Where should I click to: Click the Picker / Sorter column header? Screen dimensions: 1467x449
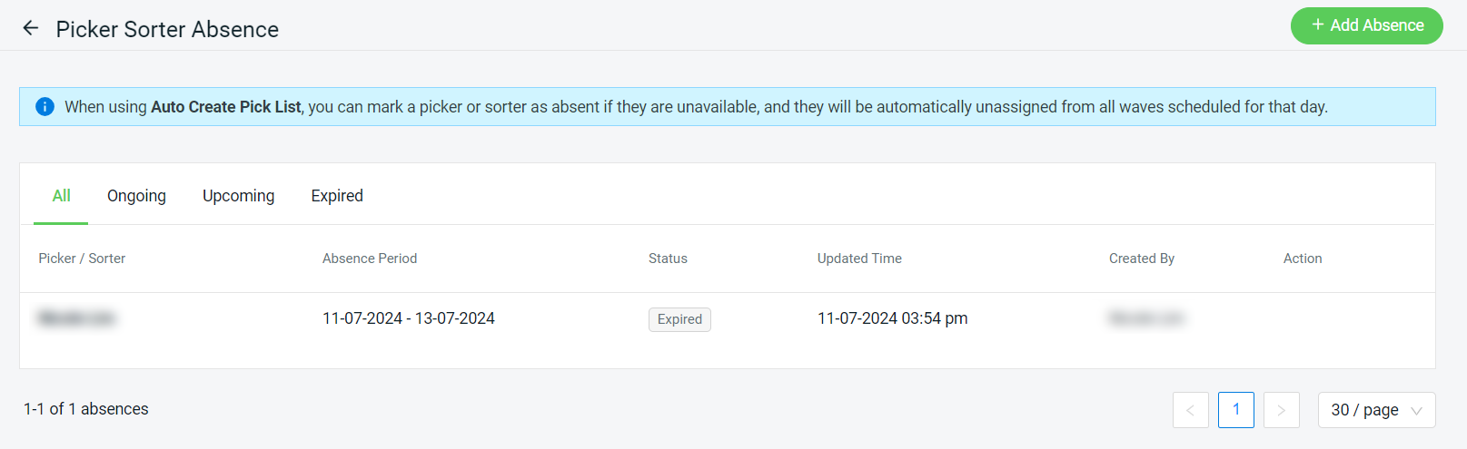point(82,259)
